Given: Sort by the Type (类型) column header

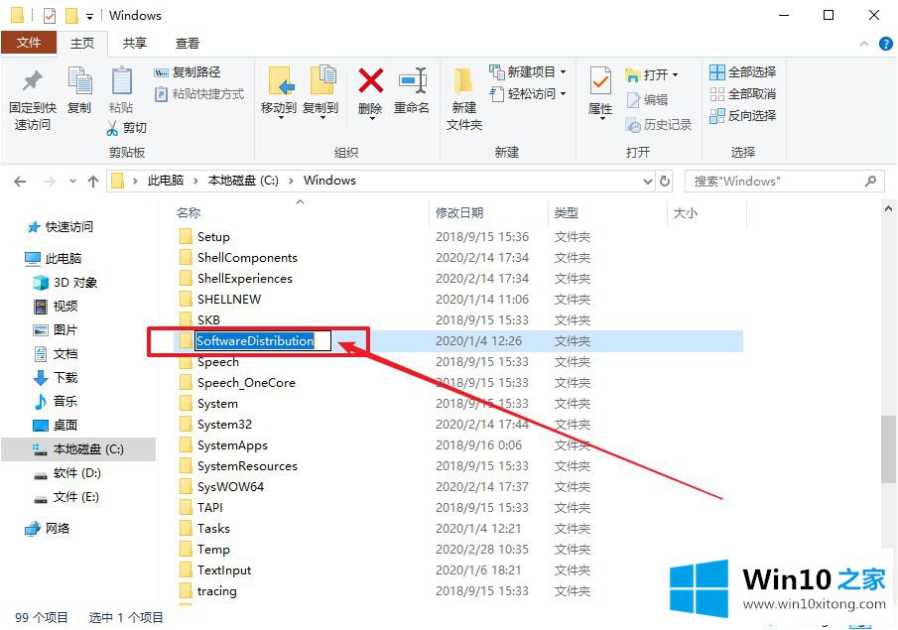Looking at the screenshot, I should [x=567, y=213].
